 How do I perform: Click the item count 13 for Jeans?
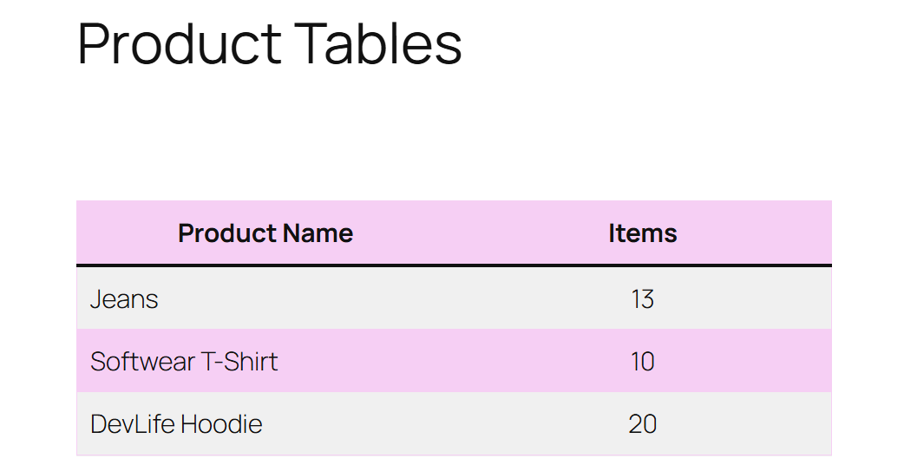[642, 299]
